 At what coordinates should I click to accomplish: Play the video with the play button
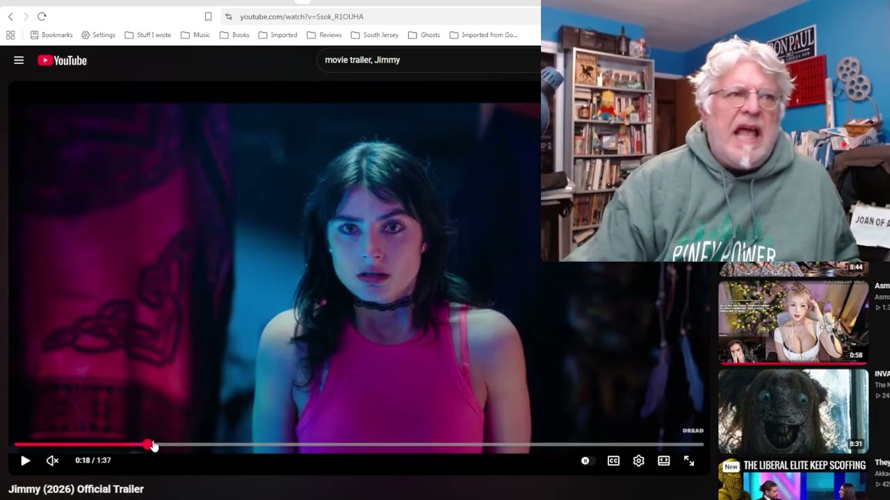pos(25,460)
